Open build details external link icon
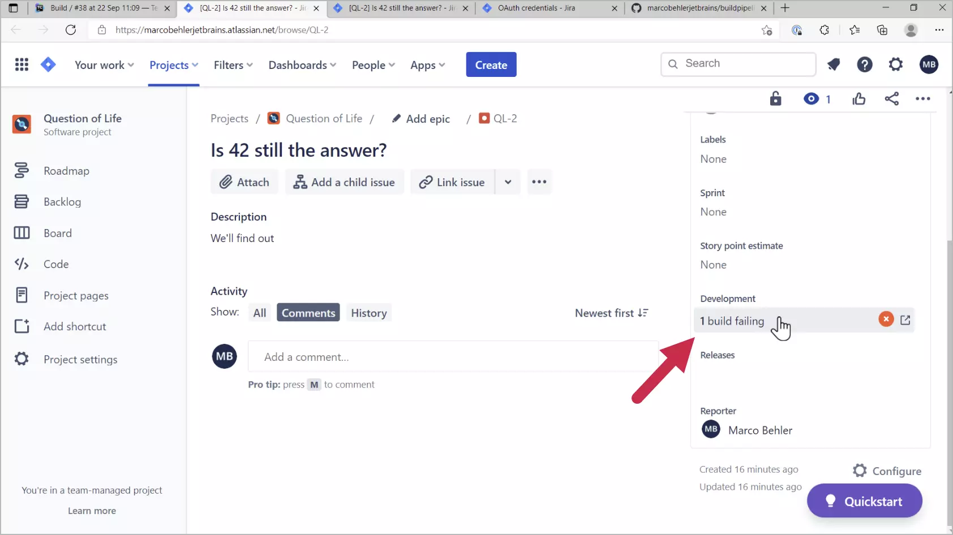 905,320
